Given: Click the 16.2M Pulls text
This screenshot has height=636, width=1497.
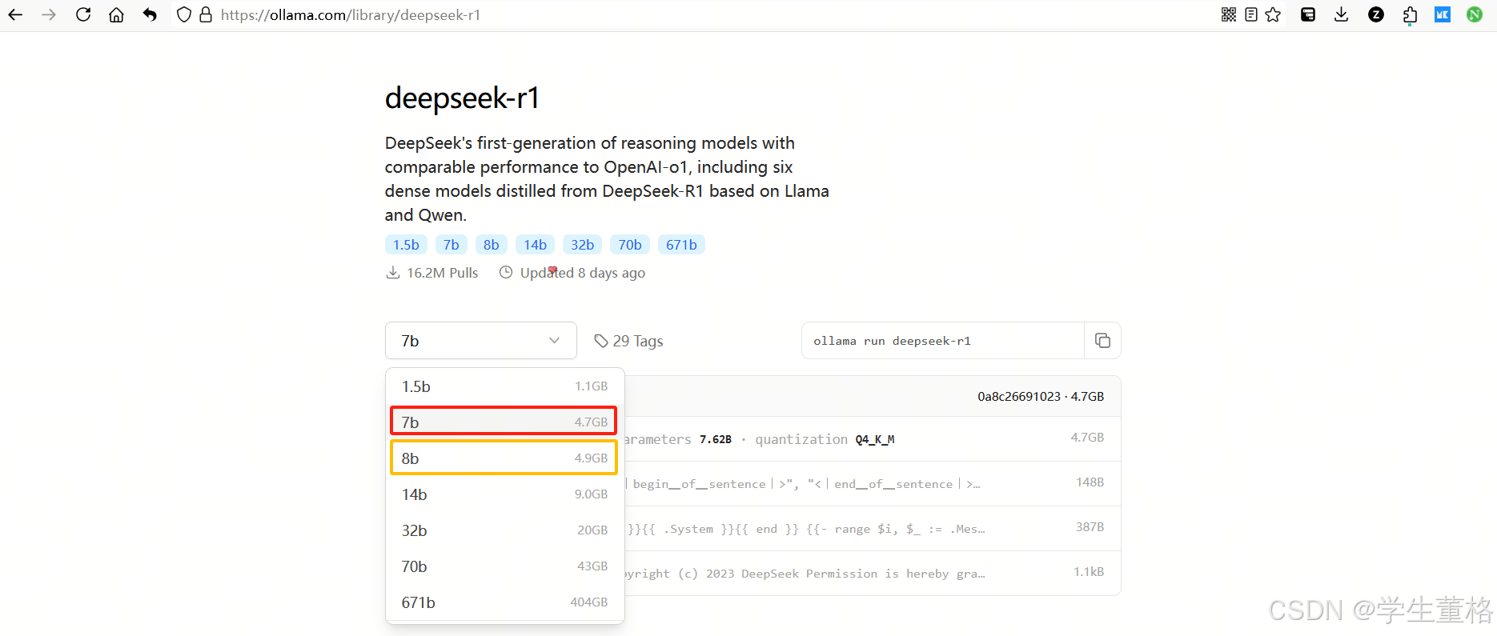Looking at the screenshot, I should coord(443,273).
